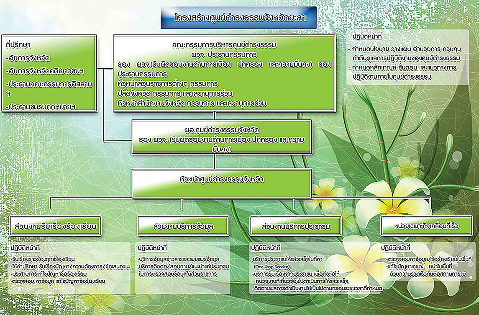Viewport: 479px width, 315px height.
Task: Select the 'ส่วนงานรับเรื่องร้องเรียน' box
Action: pyautogui.click(x=55, y=226)
